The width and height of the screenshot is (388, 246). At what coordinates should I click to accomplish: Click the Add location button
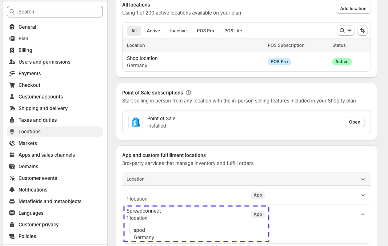[353, 9]
